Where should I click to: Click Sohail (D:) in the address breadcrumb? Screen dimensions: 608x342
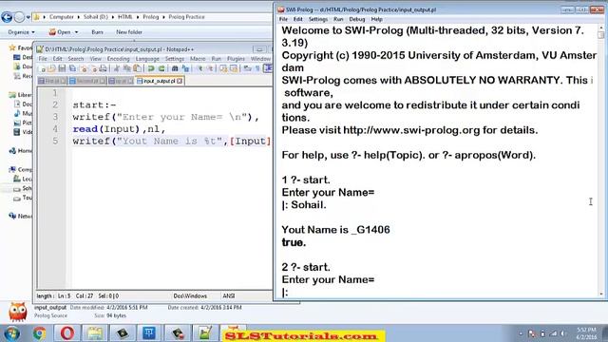click(96, 17)
